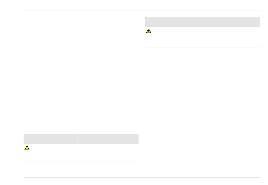
Task: Click the horizontal rule at the page bottom
Action: click(x=142, y=177)
